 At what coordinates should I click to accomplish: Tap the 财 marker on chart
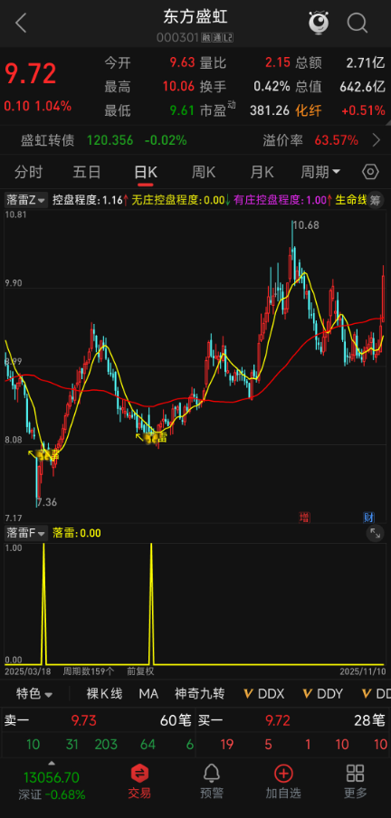point(369,518)
